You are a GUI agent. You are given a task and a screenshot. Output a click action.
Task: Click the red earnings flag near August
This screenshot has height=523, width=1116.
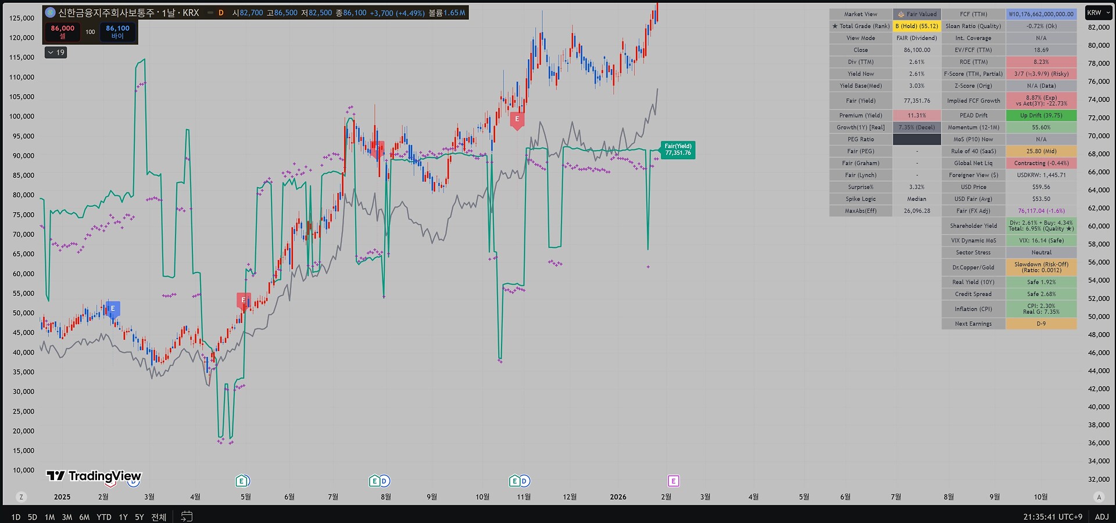coord(377,148)
